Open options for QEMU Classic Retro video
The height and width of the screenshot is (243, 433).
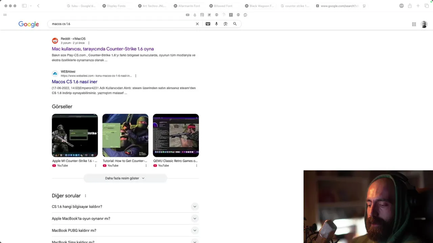point(197,166)
